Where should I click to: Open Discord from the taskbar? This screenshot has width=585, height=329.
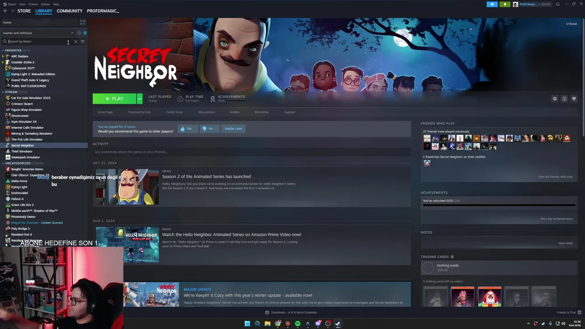tap(318, 324)
